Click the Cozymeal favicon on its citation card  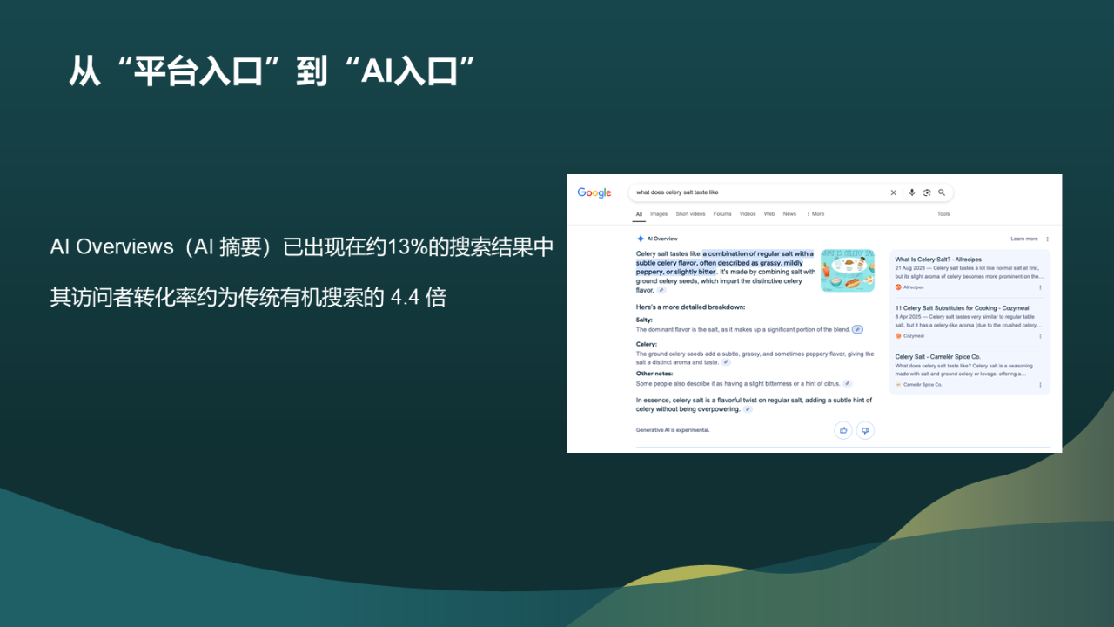click(x=899, y=336)
